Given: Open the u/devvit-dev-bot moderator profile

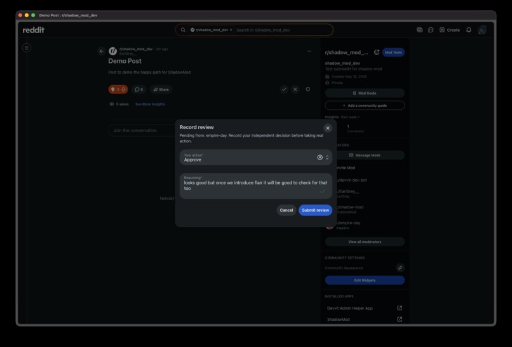Looking at the screenshot, I should pos(352,180).
